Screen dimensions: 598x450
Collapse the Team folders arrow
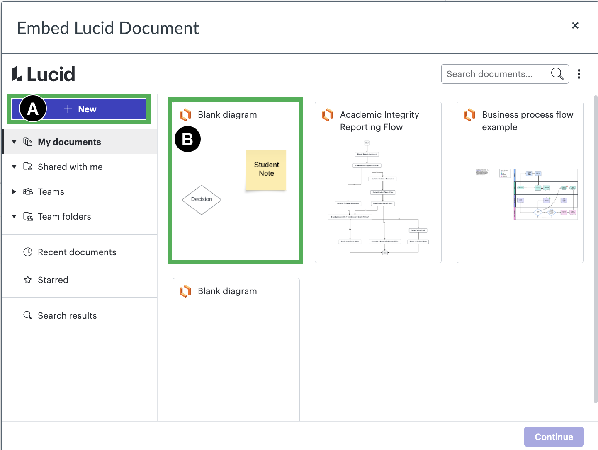[x=14, y=216]
